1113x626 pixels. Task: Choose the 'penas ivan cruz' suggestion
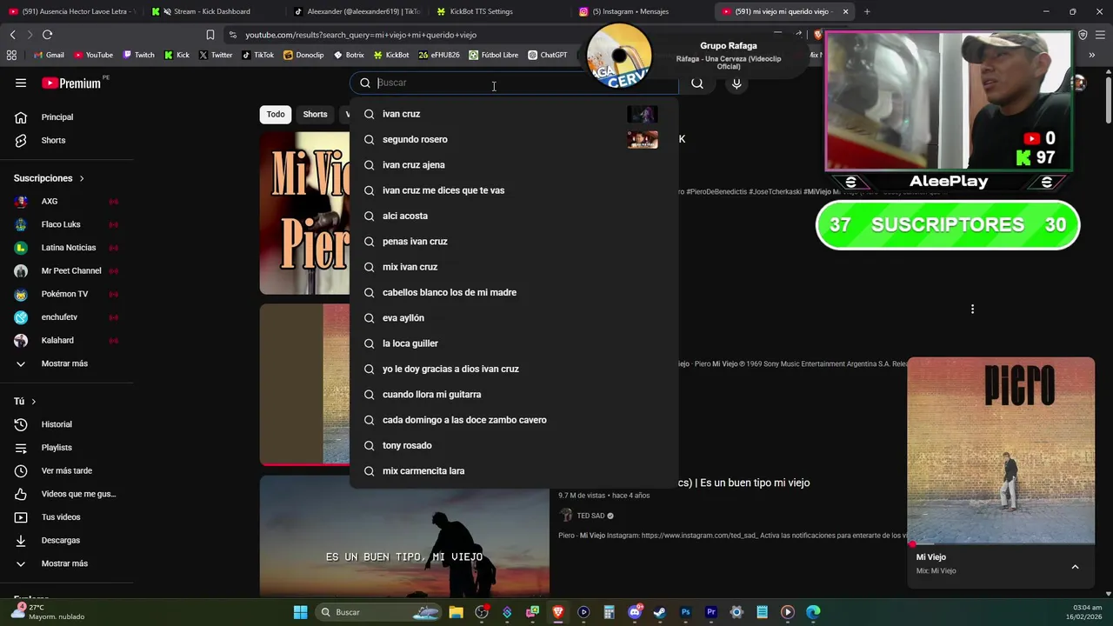(513, 242)
